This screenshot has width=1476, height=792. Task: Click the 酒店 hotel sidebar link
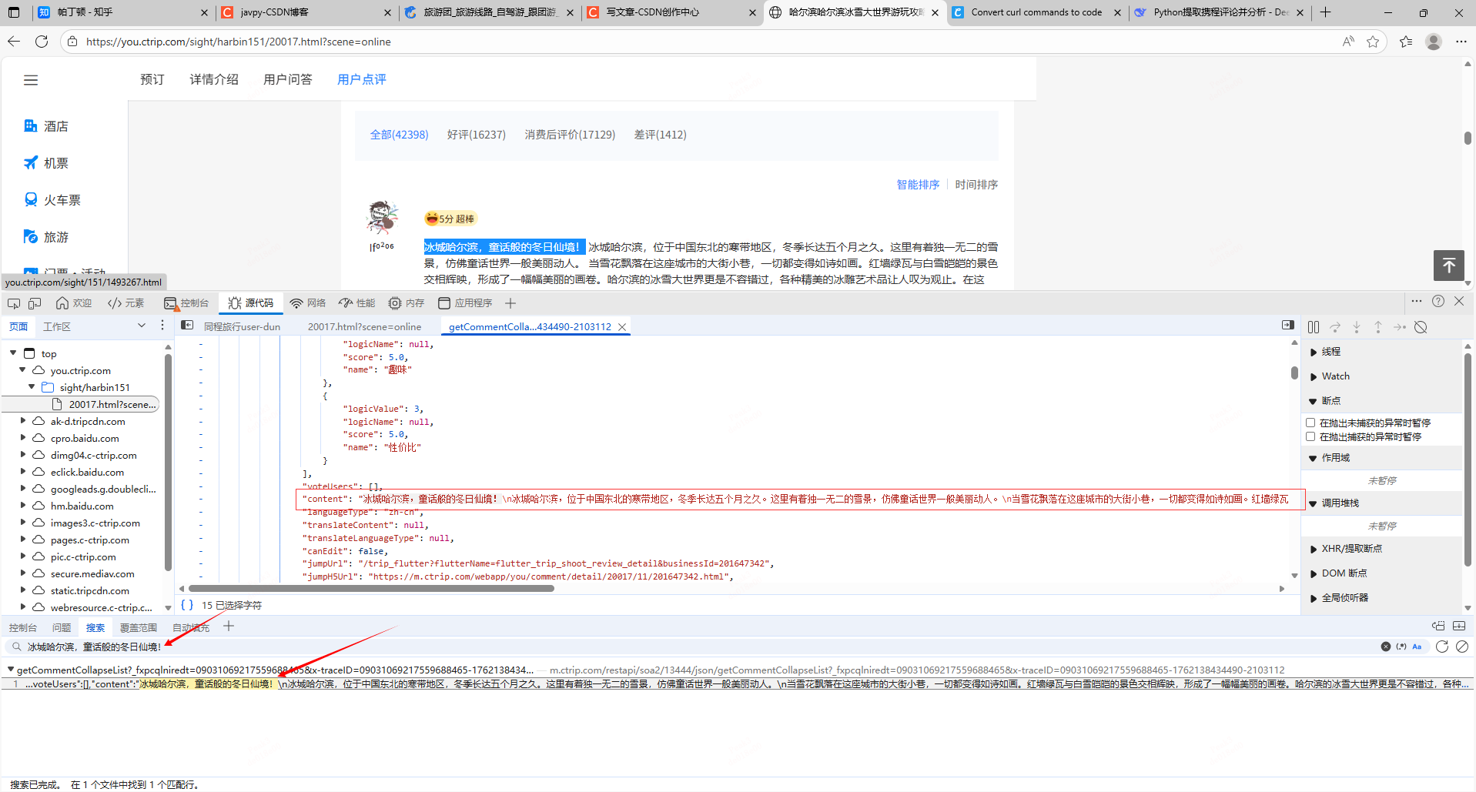coord(46,126)
